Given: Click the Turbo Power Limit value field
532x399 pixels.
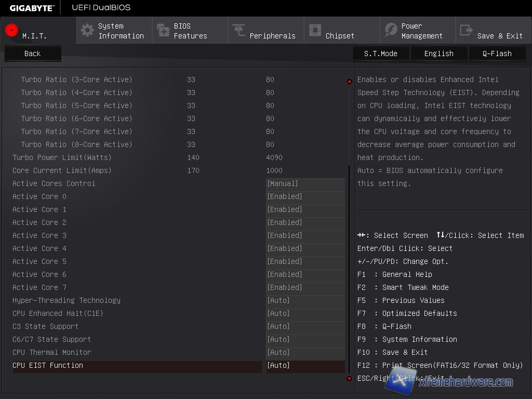Looking at the screenshot, I should [274, 157].
